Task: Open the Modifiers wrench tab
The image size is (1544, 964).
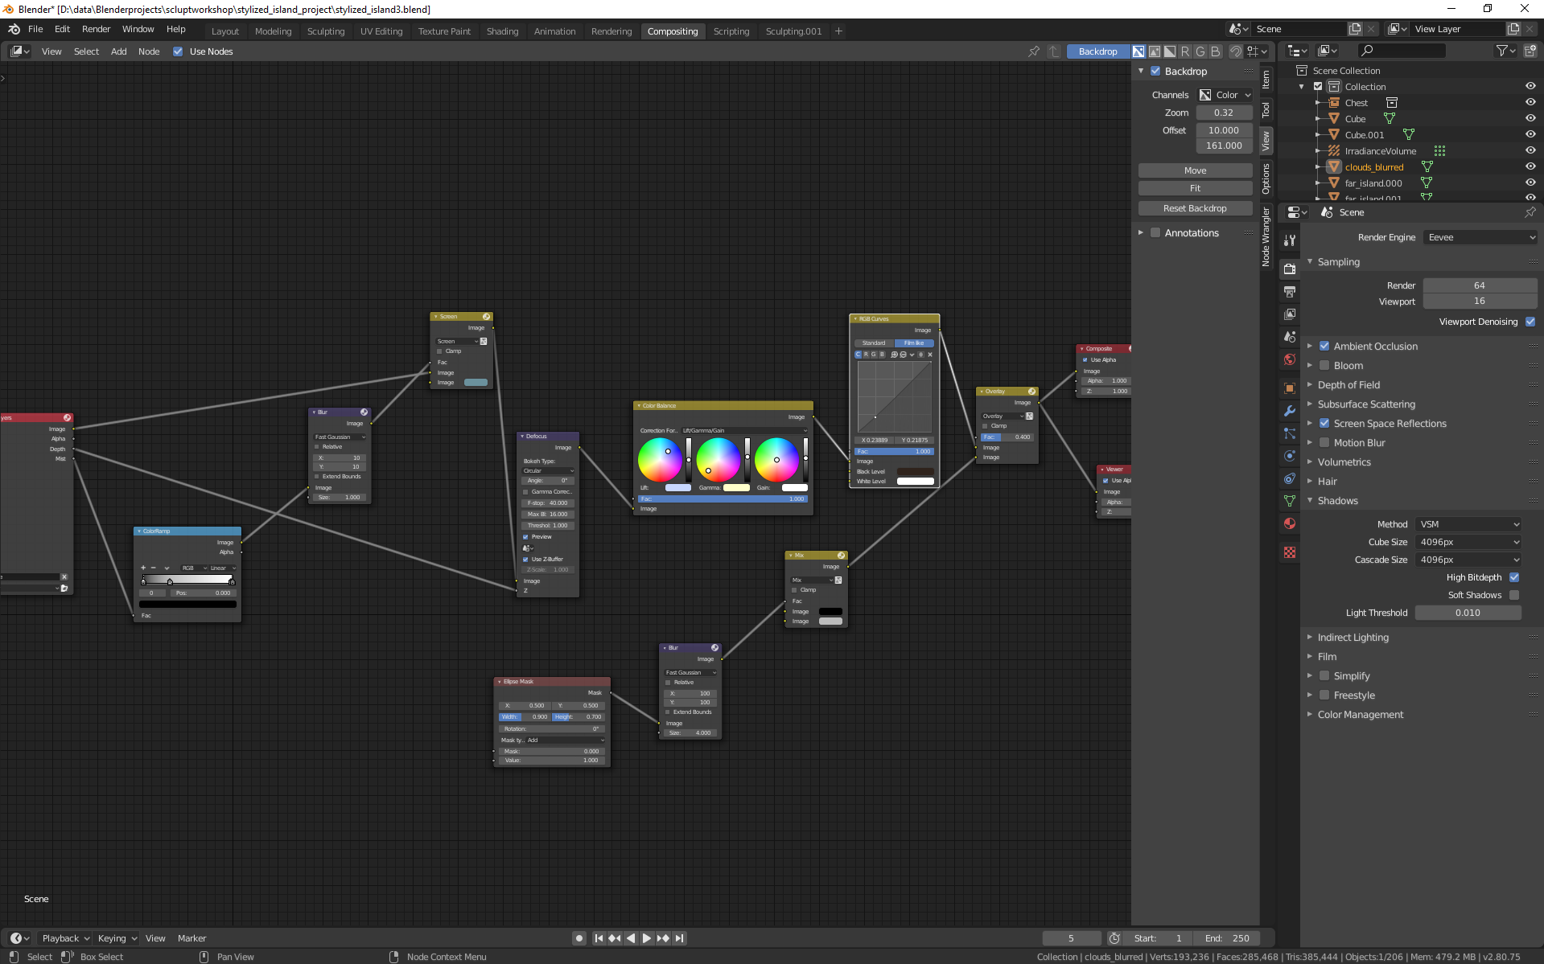Action: pyautogui.click(x=1290, y=411)
